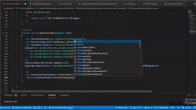196x110 pixels.
Task: Click Sign in to Jira in status bar
Action: click(5, 108)
